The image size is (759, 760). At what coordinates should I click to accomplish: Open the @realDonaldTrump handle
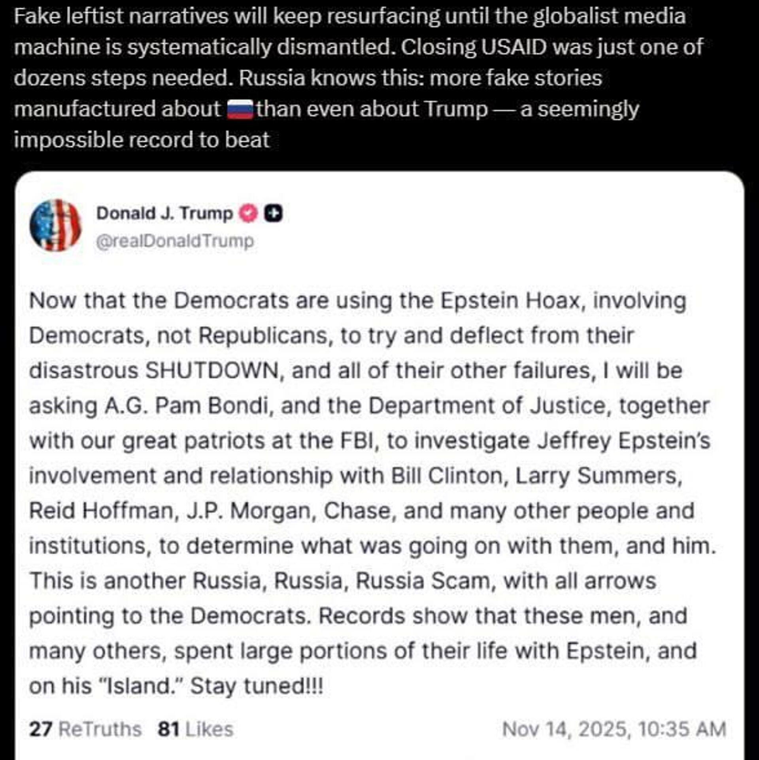coord(175,241)
